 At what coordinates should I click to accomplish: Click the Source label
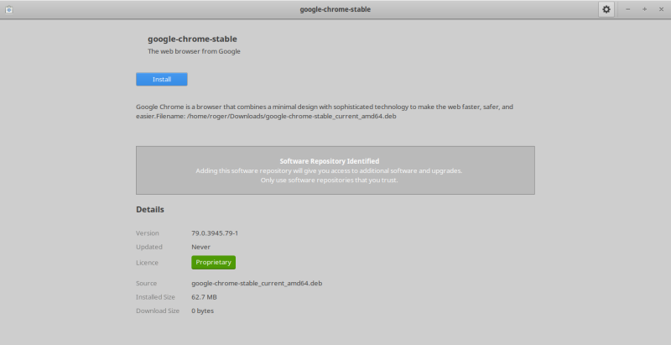click(146, 284)
